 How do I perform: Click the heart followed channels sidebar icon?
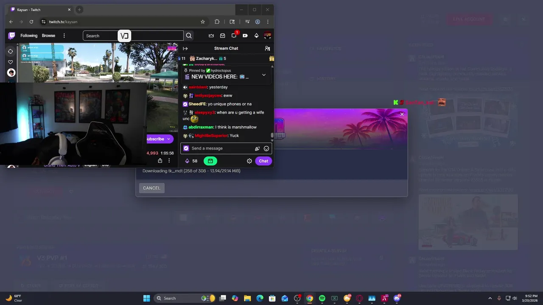(x=11, y=62)
